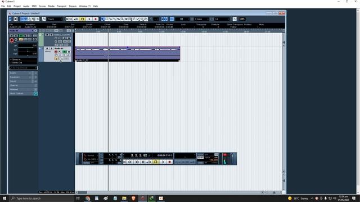Expand the Notepad section

pyautogui.click(x=23, y=89)
